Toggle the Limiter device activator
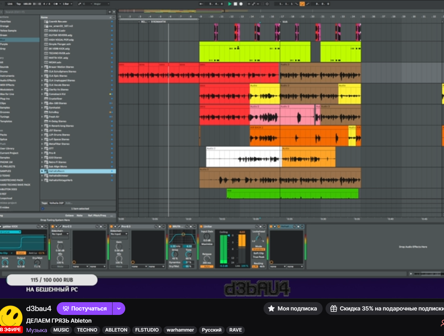Screen dimensions: 444x336 click(201, 226)
